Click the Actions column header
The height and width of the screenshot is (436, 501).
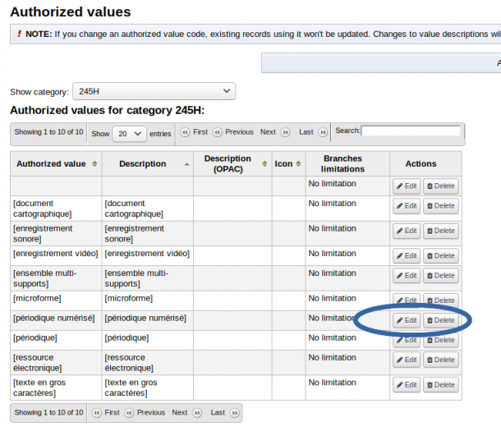(x=425, y=163)
